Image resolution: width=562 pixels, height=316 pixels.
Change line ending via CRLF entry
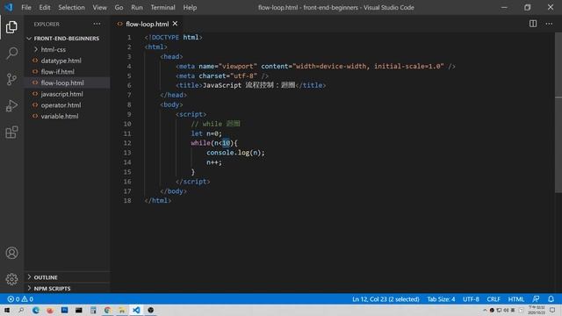click(494, 298)
